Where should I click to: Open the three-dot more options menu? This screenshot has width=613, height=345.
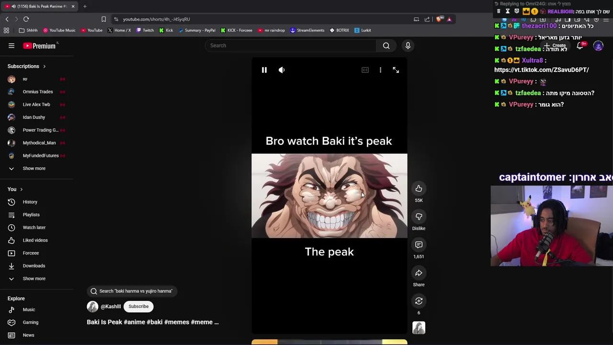[x=380, y=70]
